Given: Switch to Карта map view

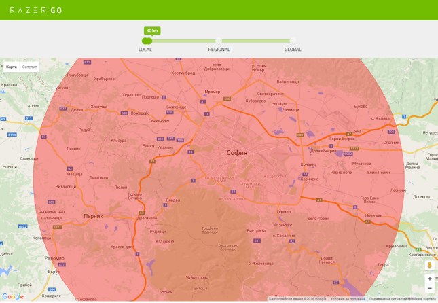Looking at the screenshot, I should 12,67.
